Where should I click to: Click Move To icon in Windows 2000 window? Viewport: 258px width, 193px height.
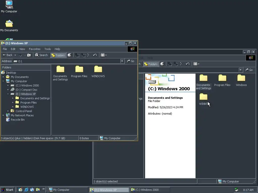(170, 64)
